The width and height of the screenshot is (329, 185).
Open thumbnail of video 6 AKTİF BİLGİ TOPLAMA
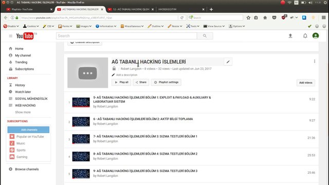tap(81, 122)
